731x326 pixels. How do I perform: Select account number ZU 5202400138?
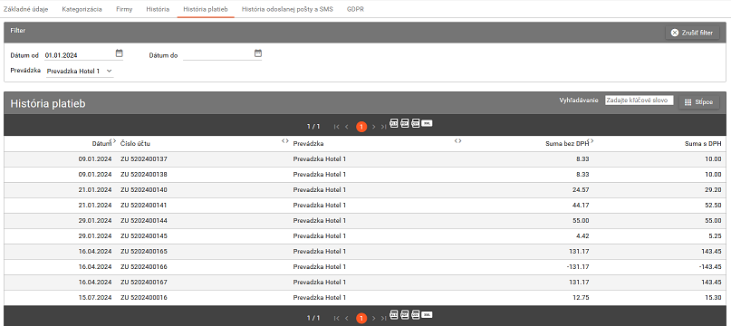coord(144,175)
